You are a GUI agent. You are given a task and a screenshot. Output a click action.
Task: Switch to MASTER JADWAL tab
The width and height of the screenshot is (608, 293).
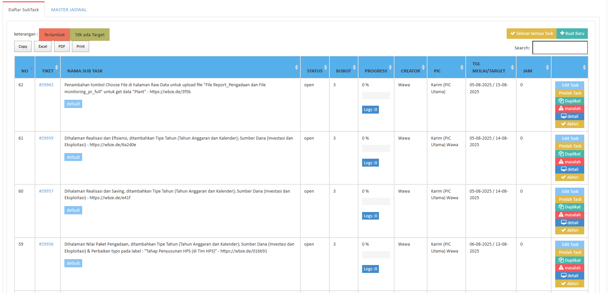[x=69, y=10]
